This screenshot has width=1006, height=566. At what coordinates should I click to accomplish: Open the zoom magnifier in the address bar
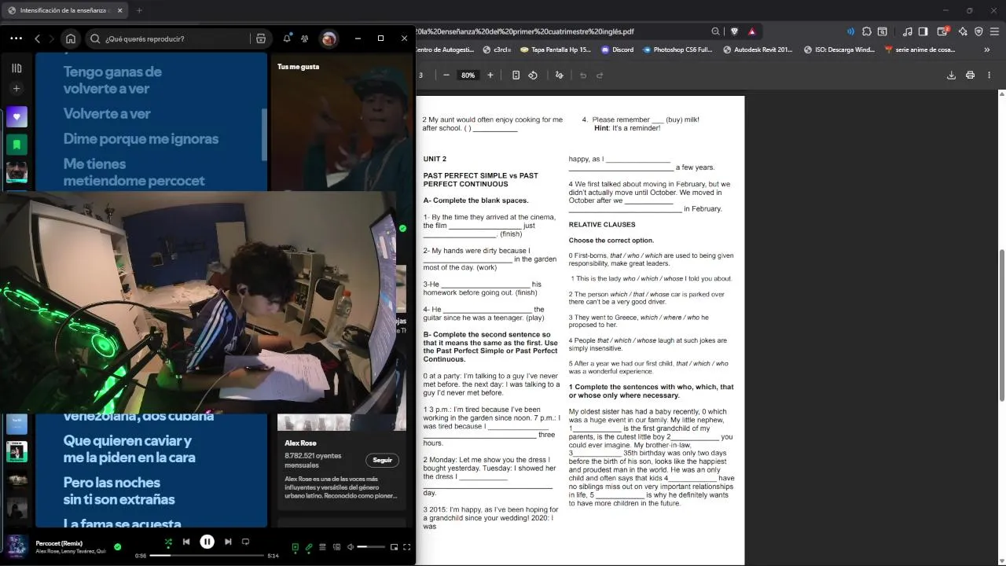tap(715, 31)
